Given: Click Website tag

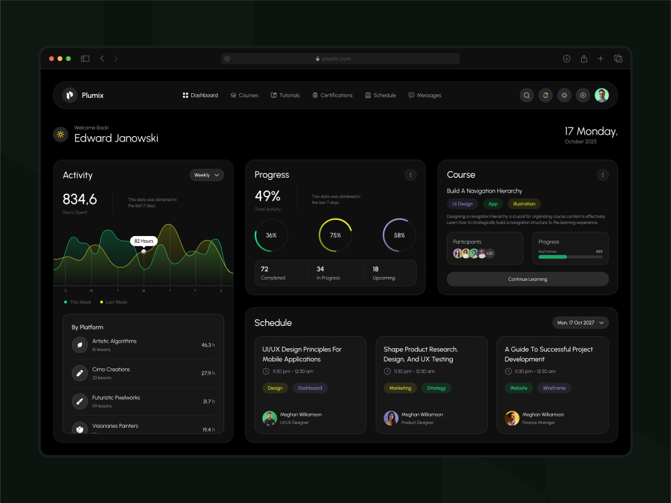Looking at the screenshot, I should pyautogui.click(x=519, y=388).
